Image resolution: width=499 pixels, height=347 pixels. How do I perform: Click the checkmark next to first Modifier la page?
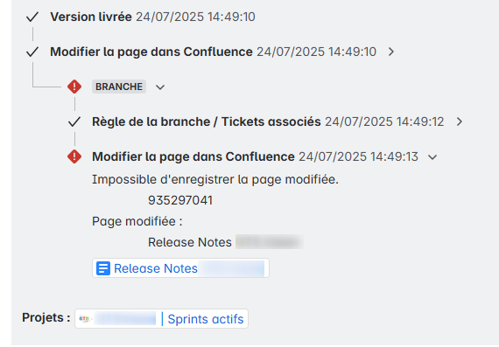tap(32, 52)
